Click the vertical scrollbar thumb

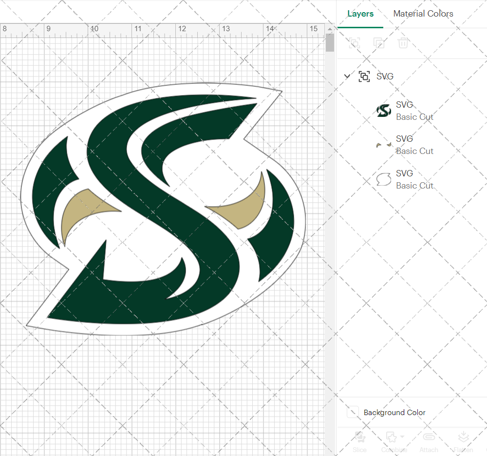(x=330, y=42)
